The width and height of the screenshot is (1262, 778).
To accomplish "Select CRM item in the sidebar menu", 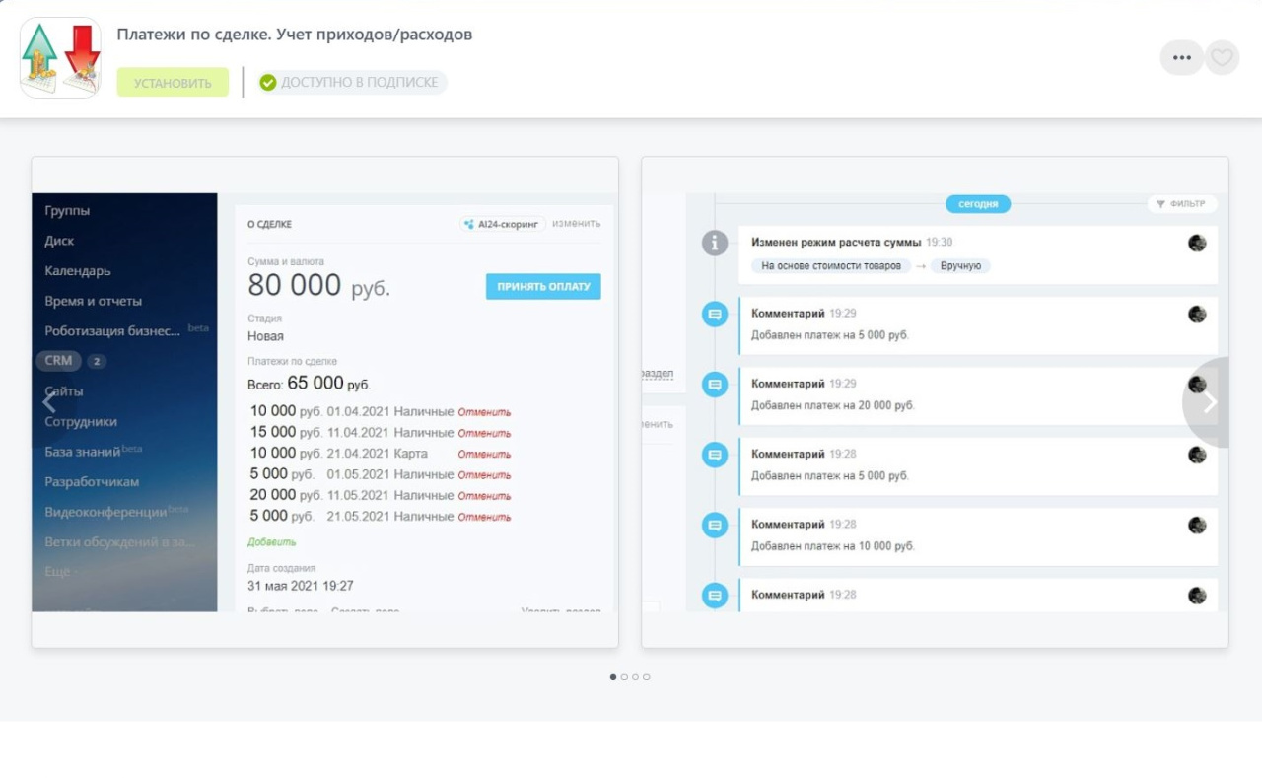I will pyautogui.click(x=59, y=361).
